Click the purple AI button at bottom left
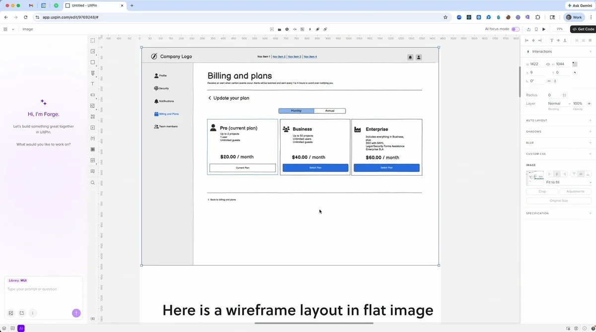 (21, 328)
